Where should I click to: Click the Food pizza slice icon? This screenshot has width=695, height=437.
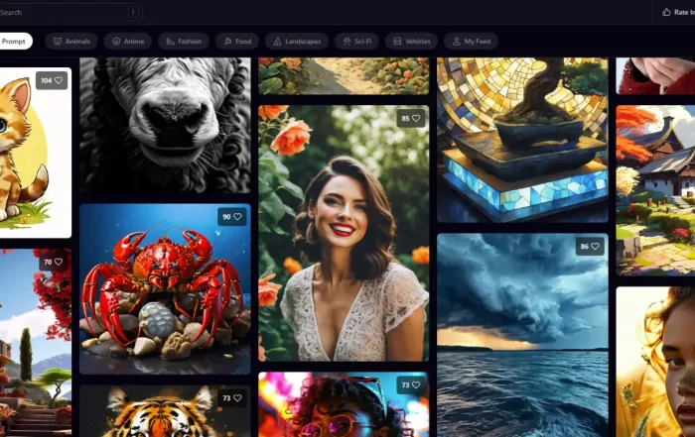[x=227, y=42]
